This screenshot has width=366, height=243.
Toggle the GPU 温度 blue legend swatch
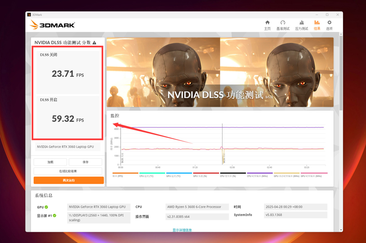(x=179, y=173)
